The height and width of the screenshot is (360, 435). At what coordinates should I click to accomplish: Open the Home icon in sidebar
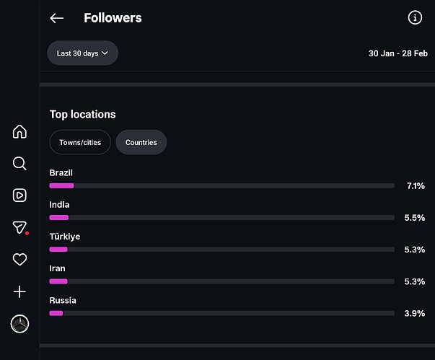click(x=19, y=131)
